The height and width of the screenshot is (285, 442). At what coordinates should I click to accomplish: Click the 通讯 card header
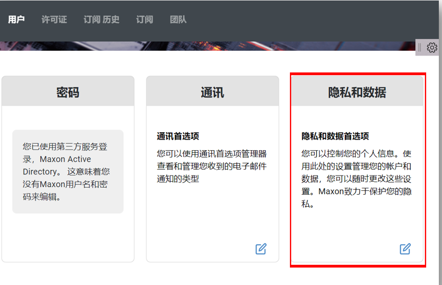point(212,91)
